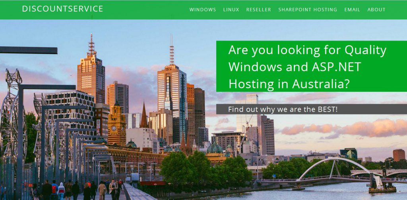The height and width of the screenshot is (200, 407).
Task: Follow 'Find out why we are the BEST!'
Action: tap(283, 109)
